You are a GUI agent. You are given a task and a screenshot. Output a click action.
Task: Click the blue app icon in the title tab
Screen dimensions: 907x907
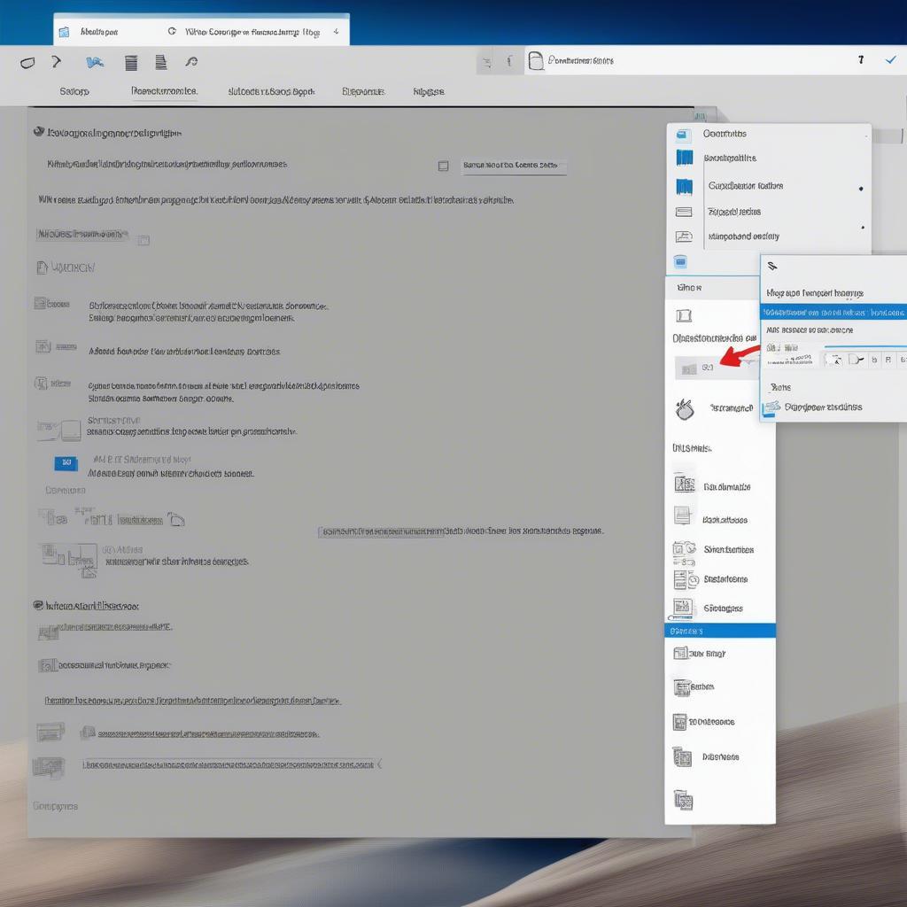(64, 33)
